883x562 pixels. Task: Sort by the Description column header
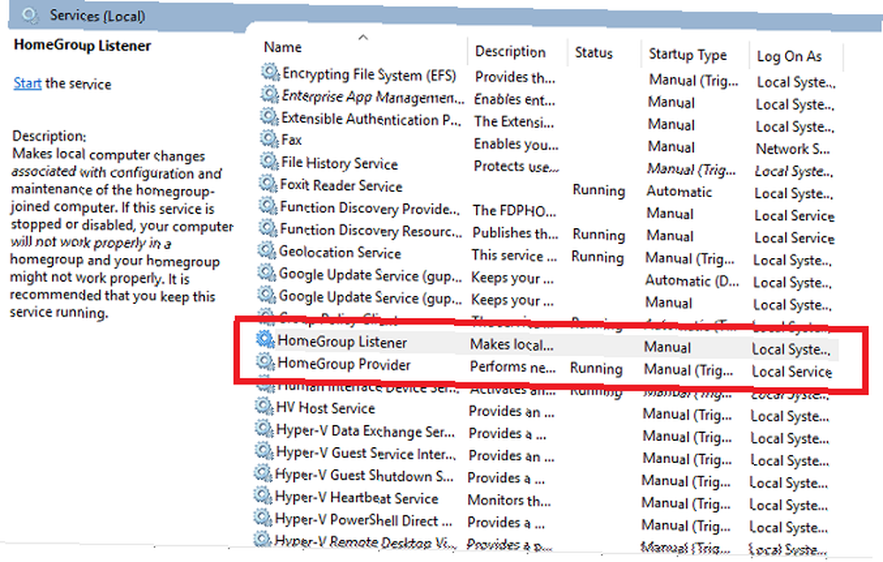tap(510, 51)
